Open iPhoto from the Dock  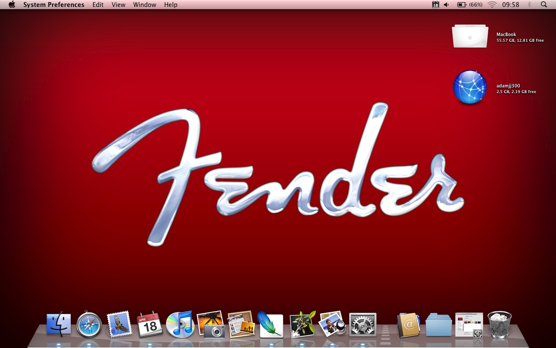[211, 325]
